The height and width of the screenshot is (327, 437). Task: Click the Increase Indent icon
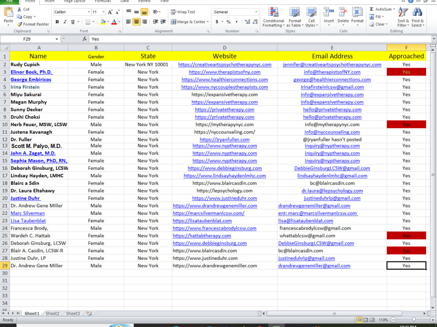click(x=163, y=22)
